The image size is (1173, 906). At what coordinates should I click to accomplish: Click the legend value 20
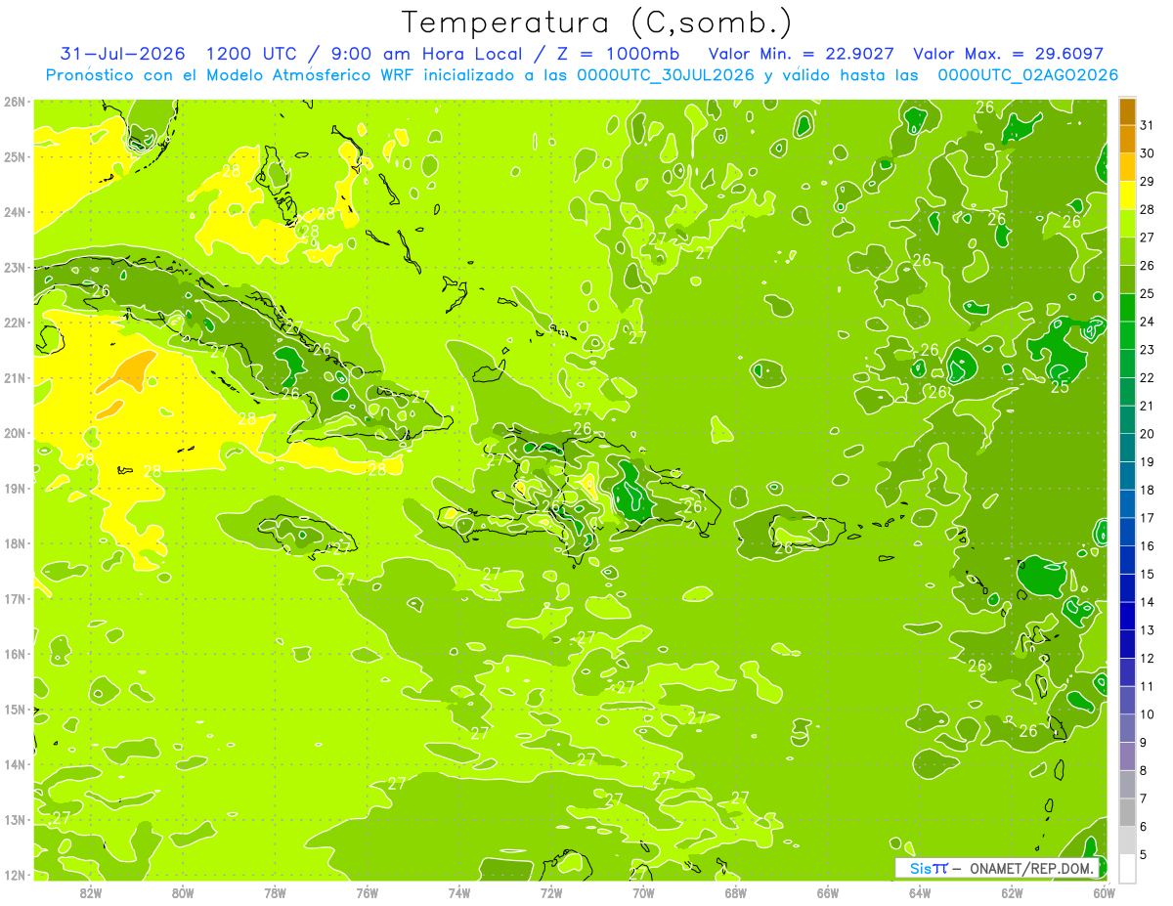pos(1147,434)
